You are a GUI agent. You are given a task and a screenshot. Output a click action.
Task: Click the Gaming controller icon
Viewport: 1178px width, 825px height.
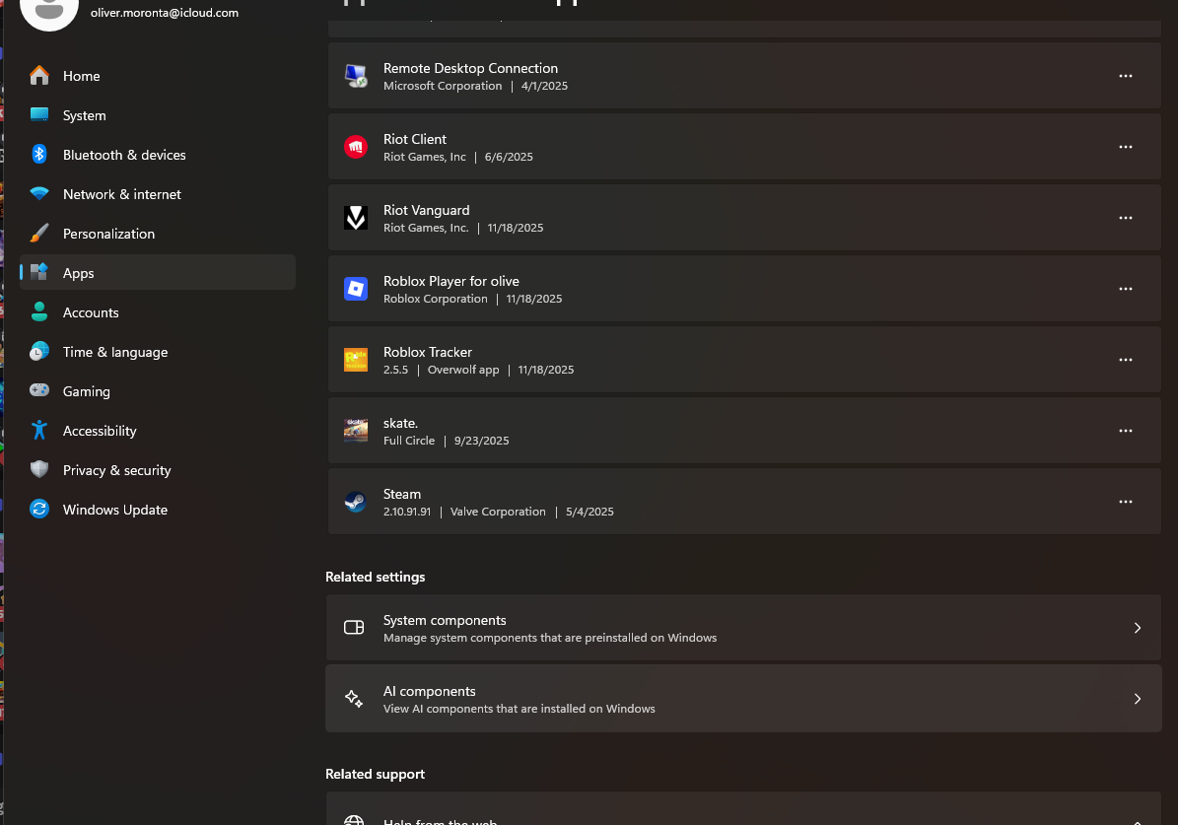click(39, 390)
